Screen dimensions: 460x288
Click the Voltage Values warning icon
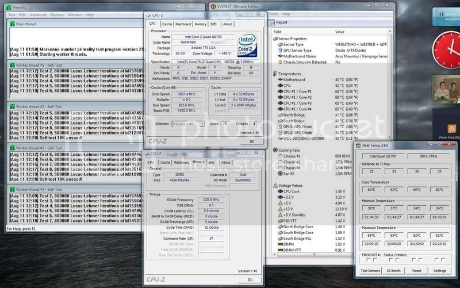coord(274,185)
